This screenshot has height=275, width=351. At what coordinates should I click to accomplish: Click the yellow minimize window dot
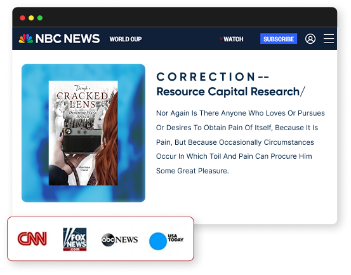tap(31, 18)
